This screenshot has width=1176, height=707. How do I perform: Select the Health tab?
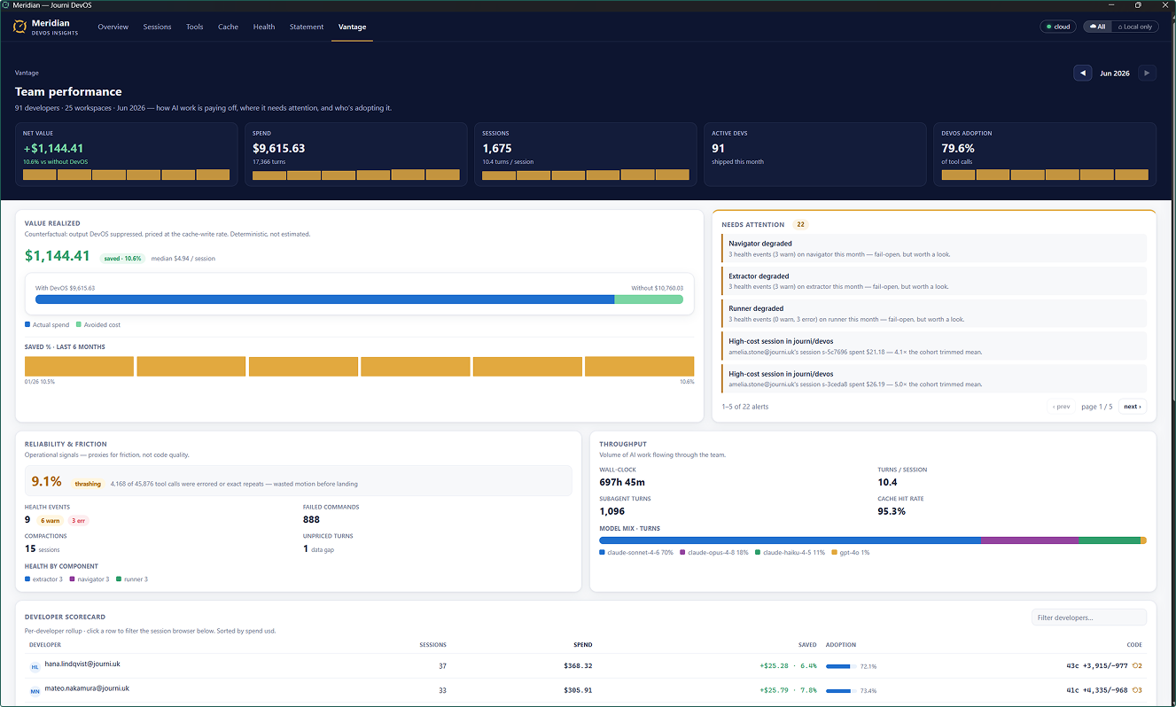tap(264, 27)
